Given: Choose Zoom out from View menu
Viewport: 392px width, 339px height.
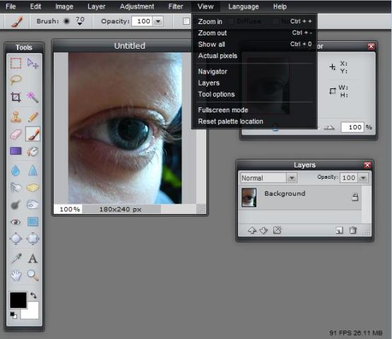Looking at the screenshot, I should click(x=254, y=32).
